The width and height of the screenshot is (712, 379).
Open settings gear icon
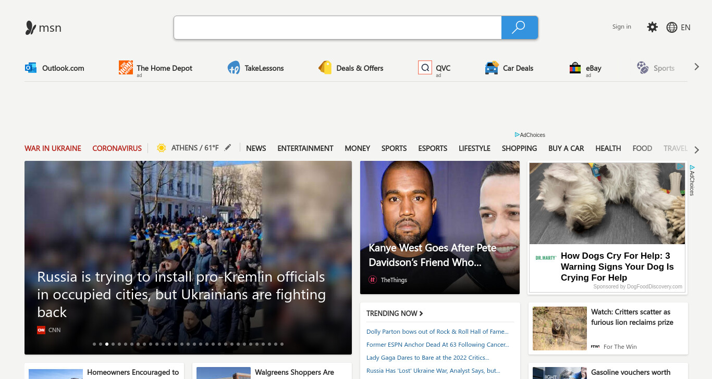652,27
